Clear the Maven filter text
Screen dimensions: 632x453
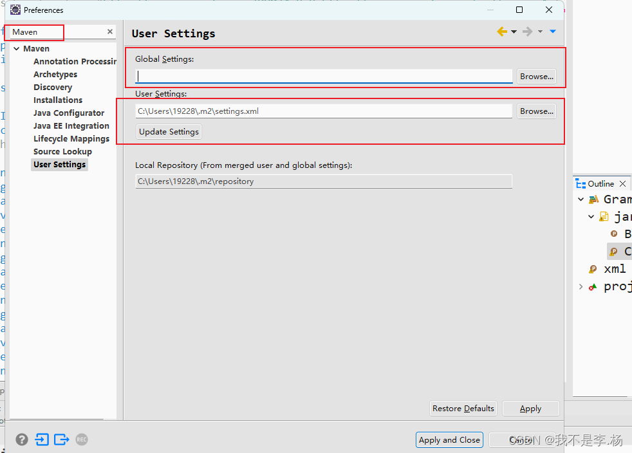tap(109, 32)
